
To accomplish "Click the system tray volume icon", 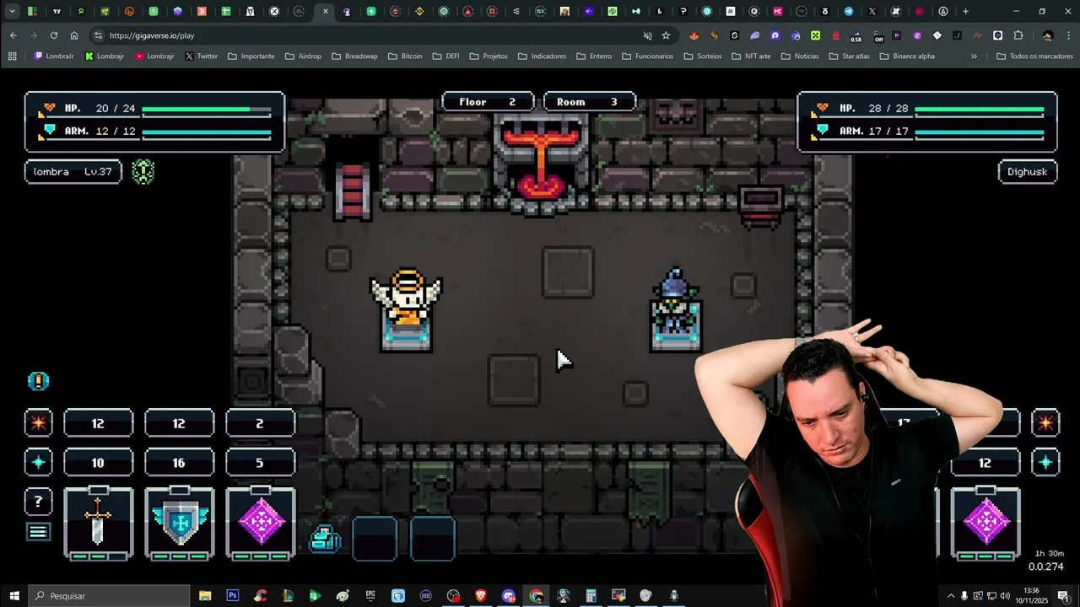I will point(1004,595).
